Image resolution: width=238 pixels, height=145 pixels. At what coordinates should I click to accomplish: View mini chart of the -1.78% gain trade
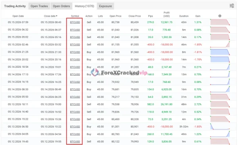(220, 59)
